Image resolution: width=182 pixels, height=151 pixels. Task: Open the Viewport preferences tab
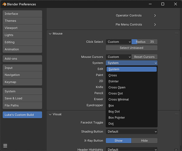click(x=22, y=28)
